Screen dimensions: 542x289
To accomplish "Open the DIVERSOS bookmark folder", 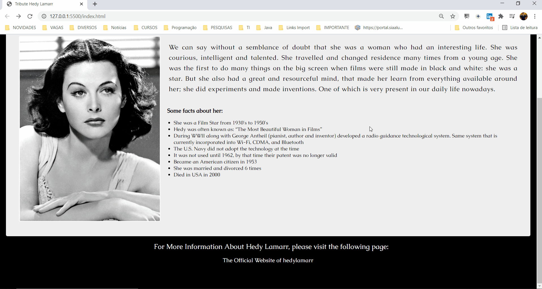I will [83, 28].
